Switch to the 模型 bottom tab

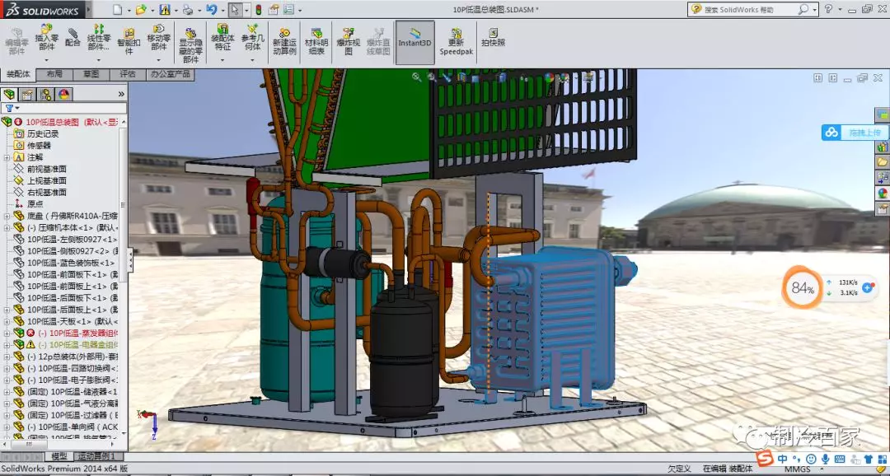[59, 456]
